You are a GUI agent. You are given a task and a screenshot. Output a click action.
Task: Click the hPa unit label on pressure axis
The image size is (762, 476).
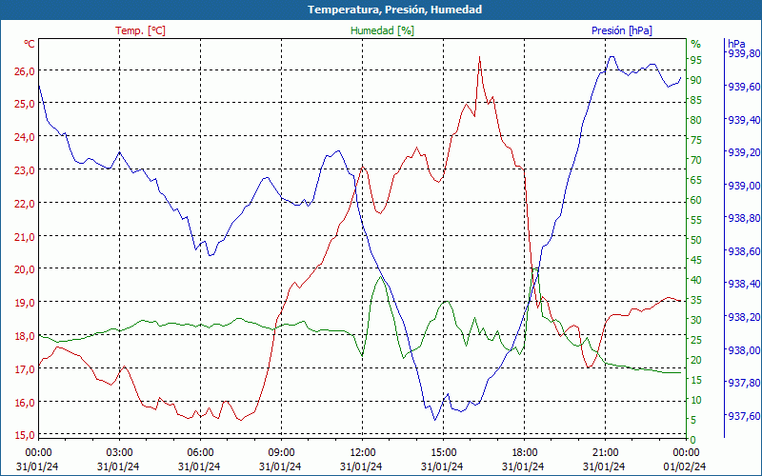736,44
